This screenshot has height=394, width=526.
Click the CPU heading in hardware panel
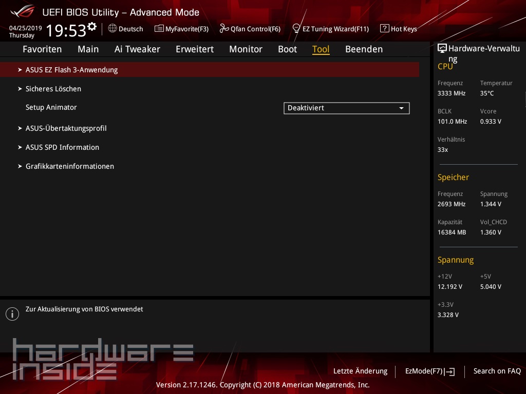(x=445, y=66)
